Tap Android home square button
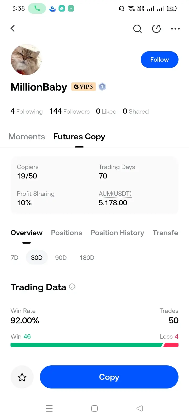189x420 pixels. point(94,408)
